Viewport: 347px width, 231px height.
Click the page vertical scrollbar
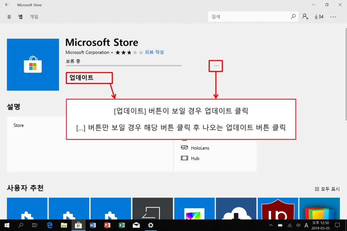[x=346, y=74]
